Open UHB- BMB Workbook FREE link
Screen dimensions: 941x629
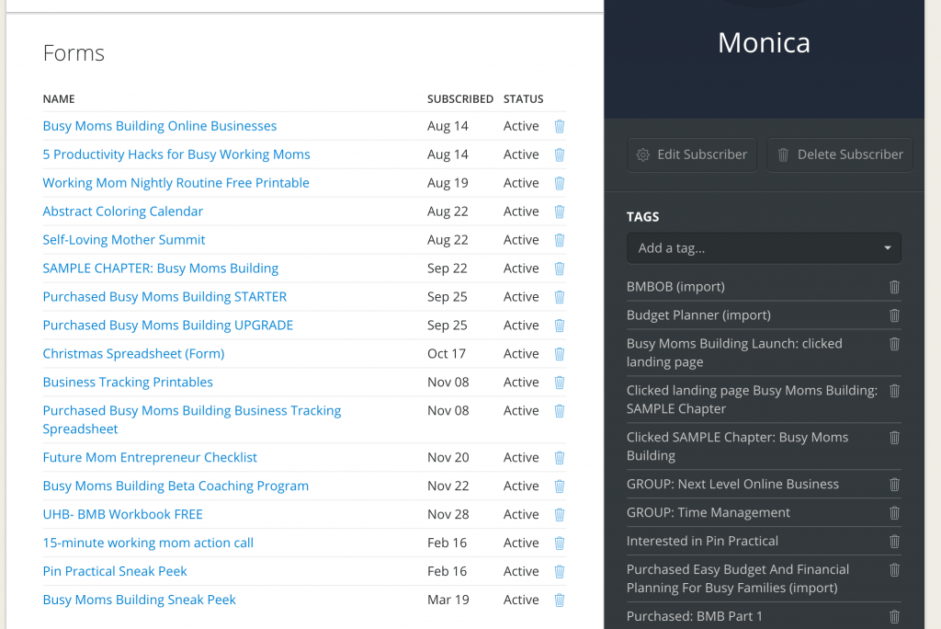coord(122,514)
